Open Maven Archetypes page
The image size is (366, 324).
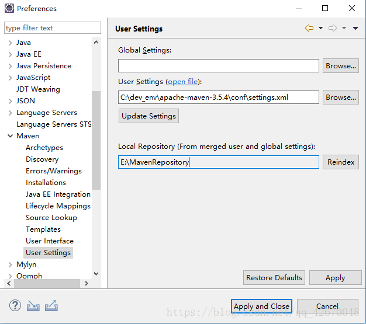pos(44,148)
